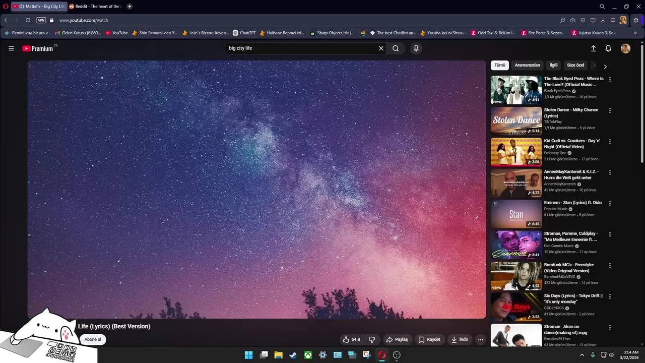The width and height of the screenshot is (645, 363).
Task: Open Eminem Stan lyrics thumbnail
Action: tap(516, 214)
